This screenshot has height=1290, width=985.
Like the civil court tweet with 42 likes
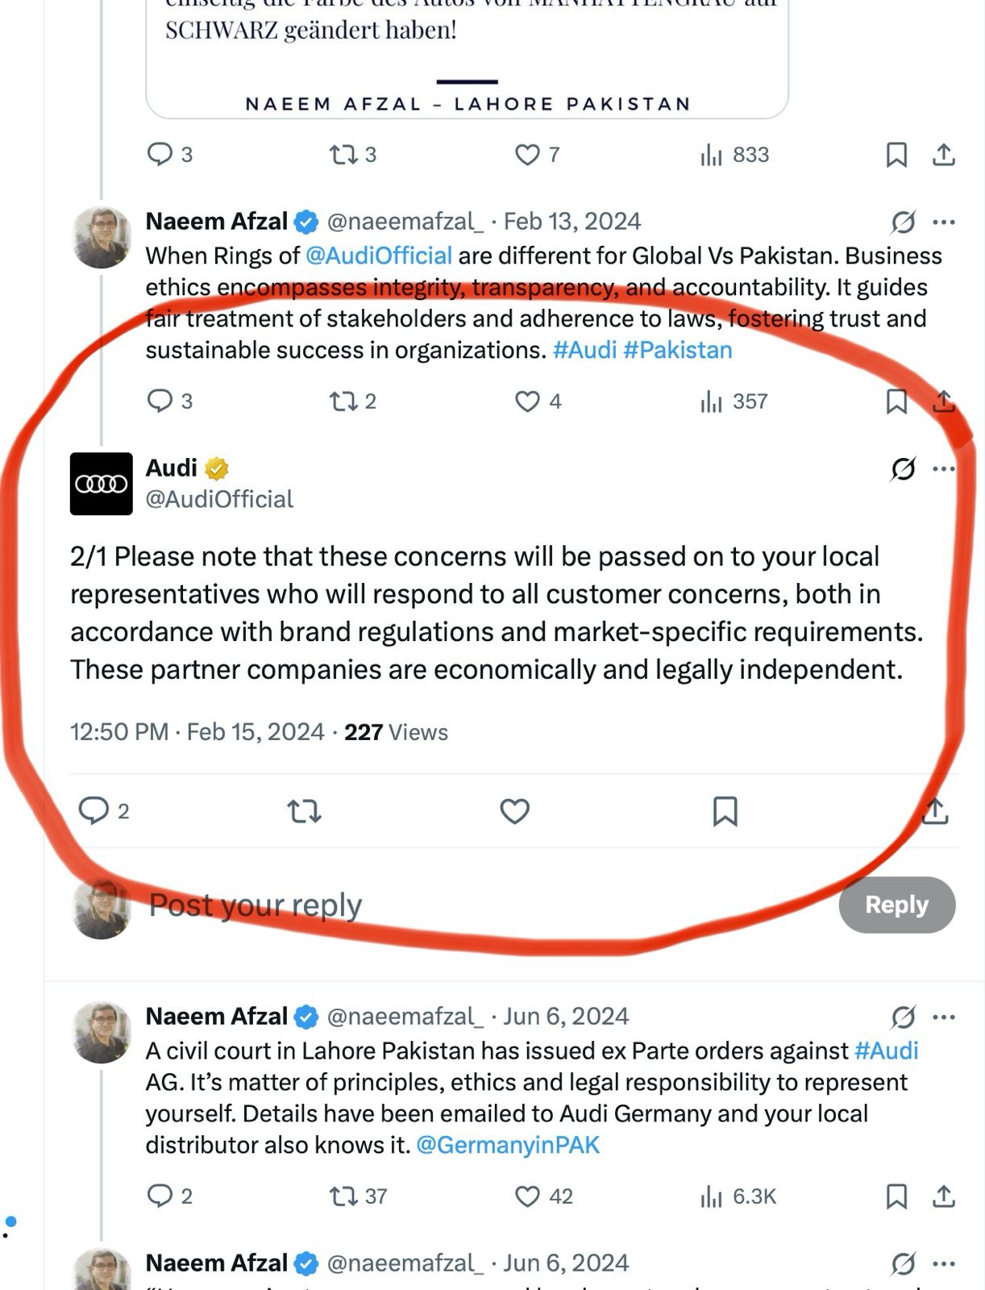point(527,1196)
